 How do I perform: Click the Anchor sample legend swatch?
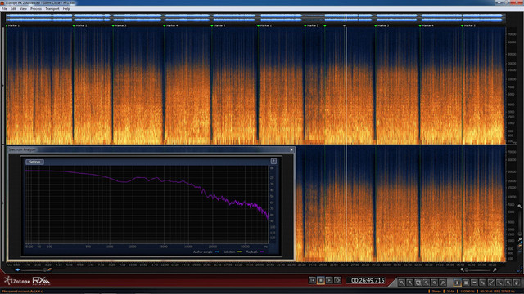tap(217, 252)
